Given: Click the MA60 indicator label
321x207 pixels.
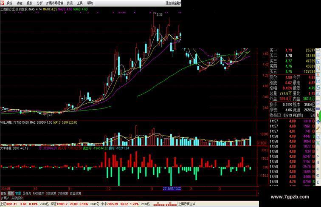Looking at the screenshot, I should 80,9.
